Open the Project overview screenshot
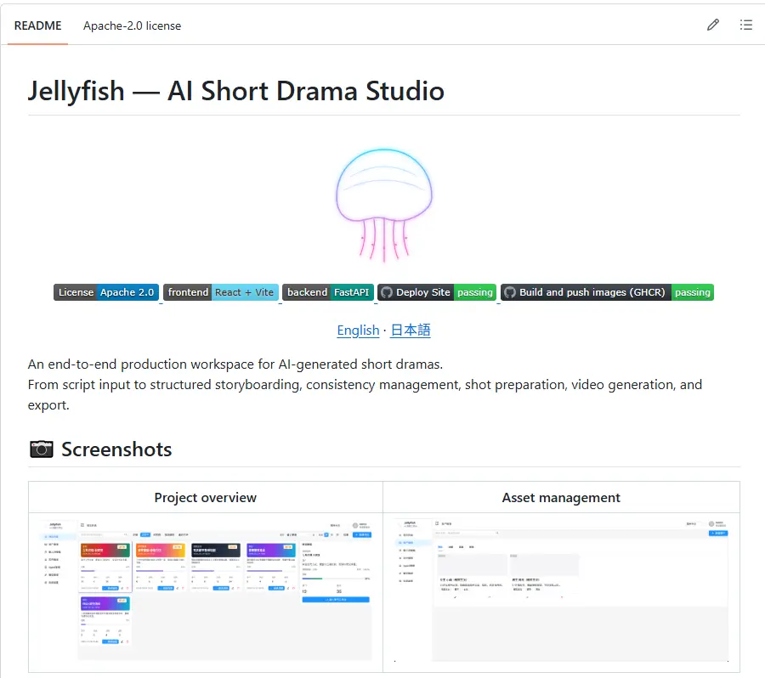765x678 pixels. [206, 590]
